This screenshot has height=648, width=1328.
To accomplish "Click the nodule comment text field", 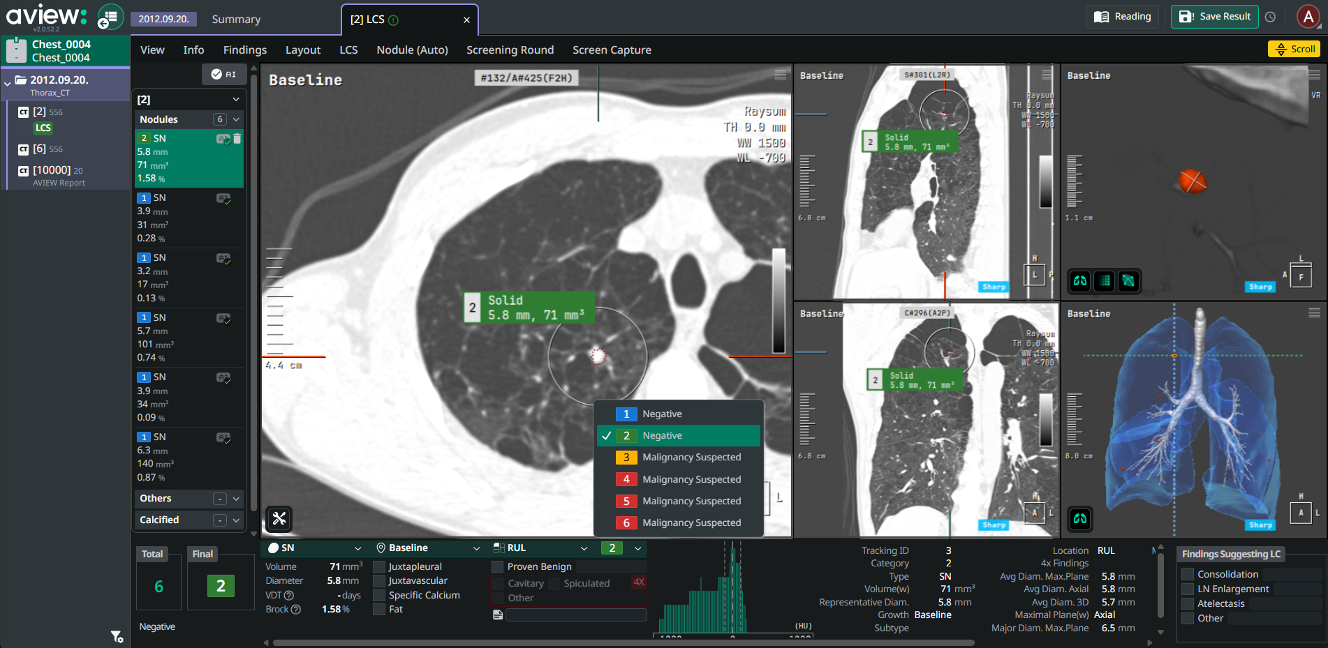I will tap(575, 615).
